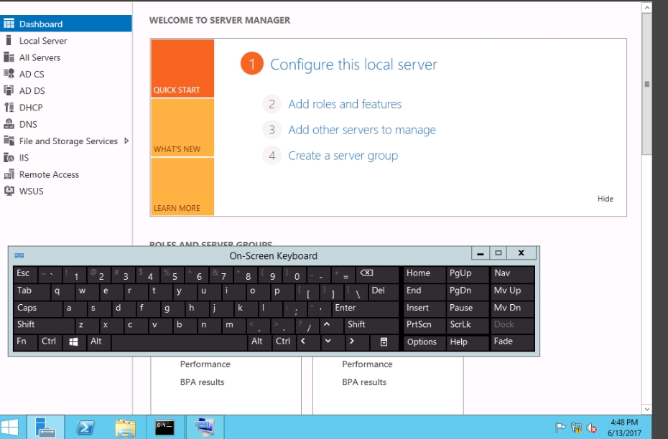This screenshot has height=439, width=668.
Task: Select the DNS role icon
Action: (9, 124)
